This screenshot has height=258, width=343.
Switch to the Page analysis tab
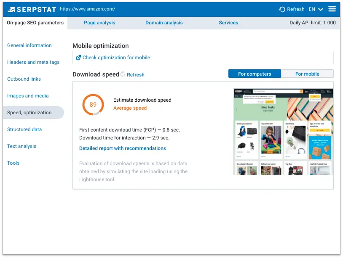(x=99, y=23)
